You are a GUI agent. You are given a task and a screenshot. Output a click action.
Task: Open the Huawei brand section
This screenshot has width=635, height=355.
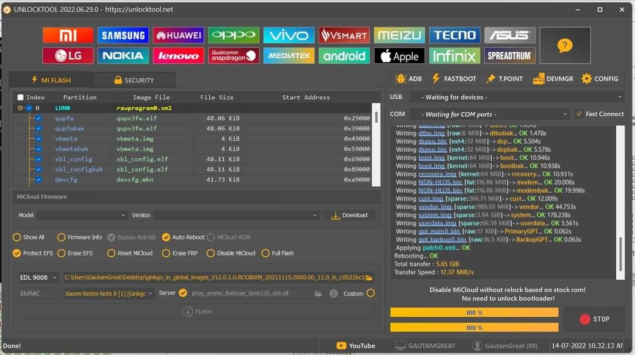178,35
